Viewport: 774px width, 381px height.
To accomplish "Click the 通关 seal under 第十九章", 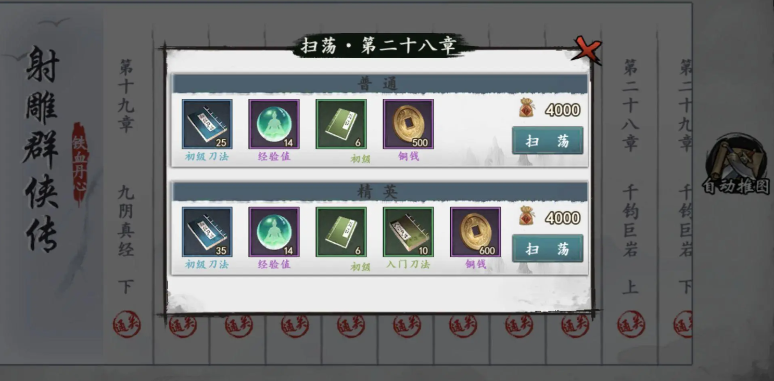I will pos(126,324).
